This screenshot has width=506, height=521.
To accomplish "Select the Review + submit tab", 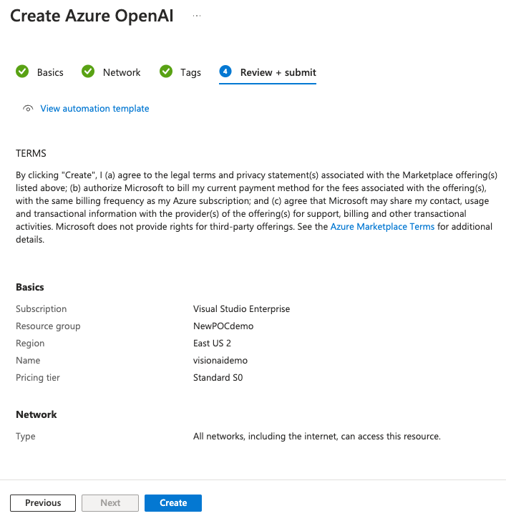I will 278,72.
